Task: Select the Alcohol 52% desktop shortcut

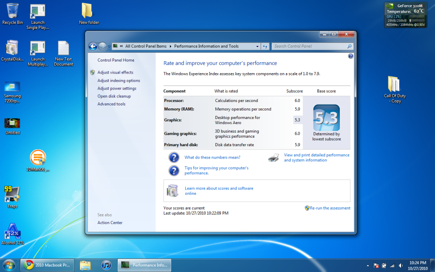Action: point(12,234)
